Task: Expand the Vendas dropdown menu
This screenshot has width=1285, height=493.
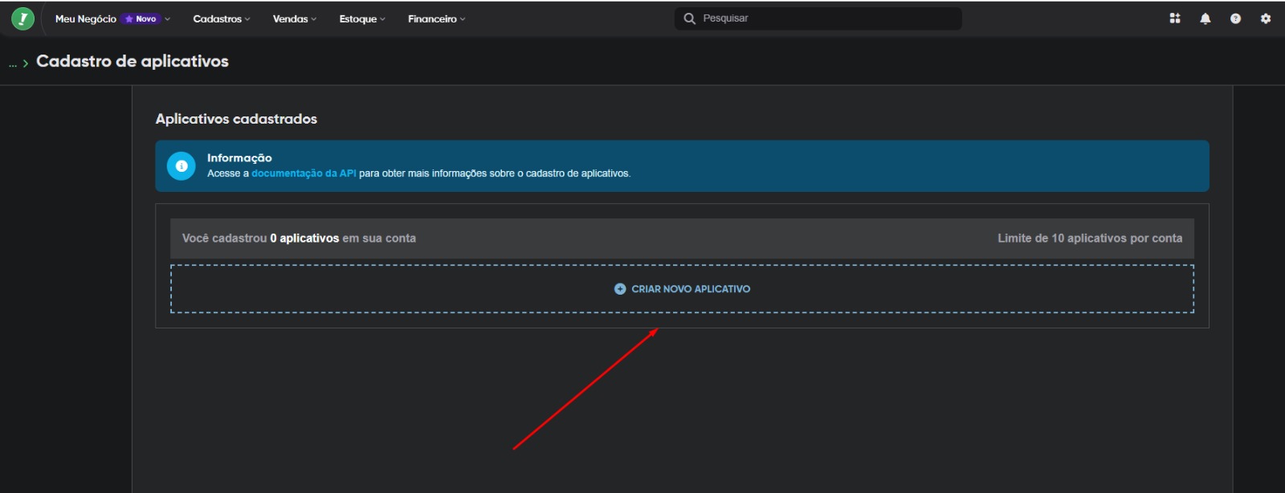Action: tap(295, 18)
